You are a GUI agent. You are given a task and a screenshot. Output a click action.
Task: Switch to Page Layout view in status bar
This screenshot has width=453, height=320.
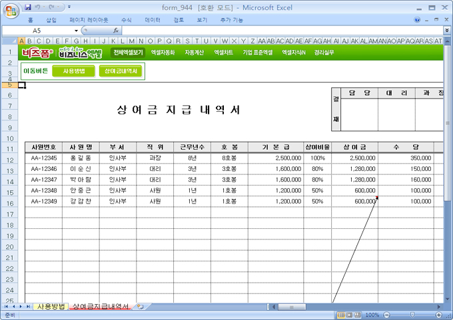(350, 314)
